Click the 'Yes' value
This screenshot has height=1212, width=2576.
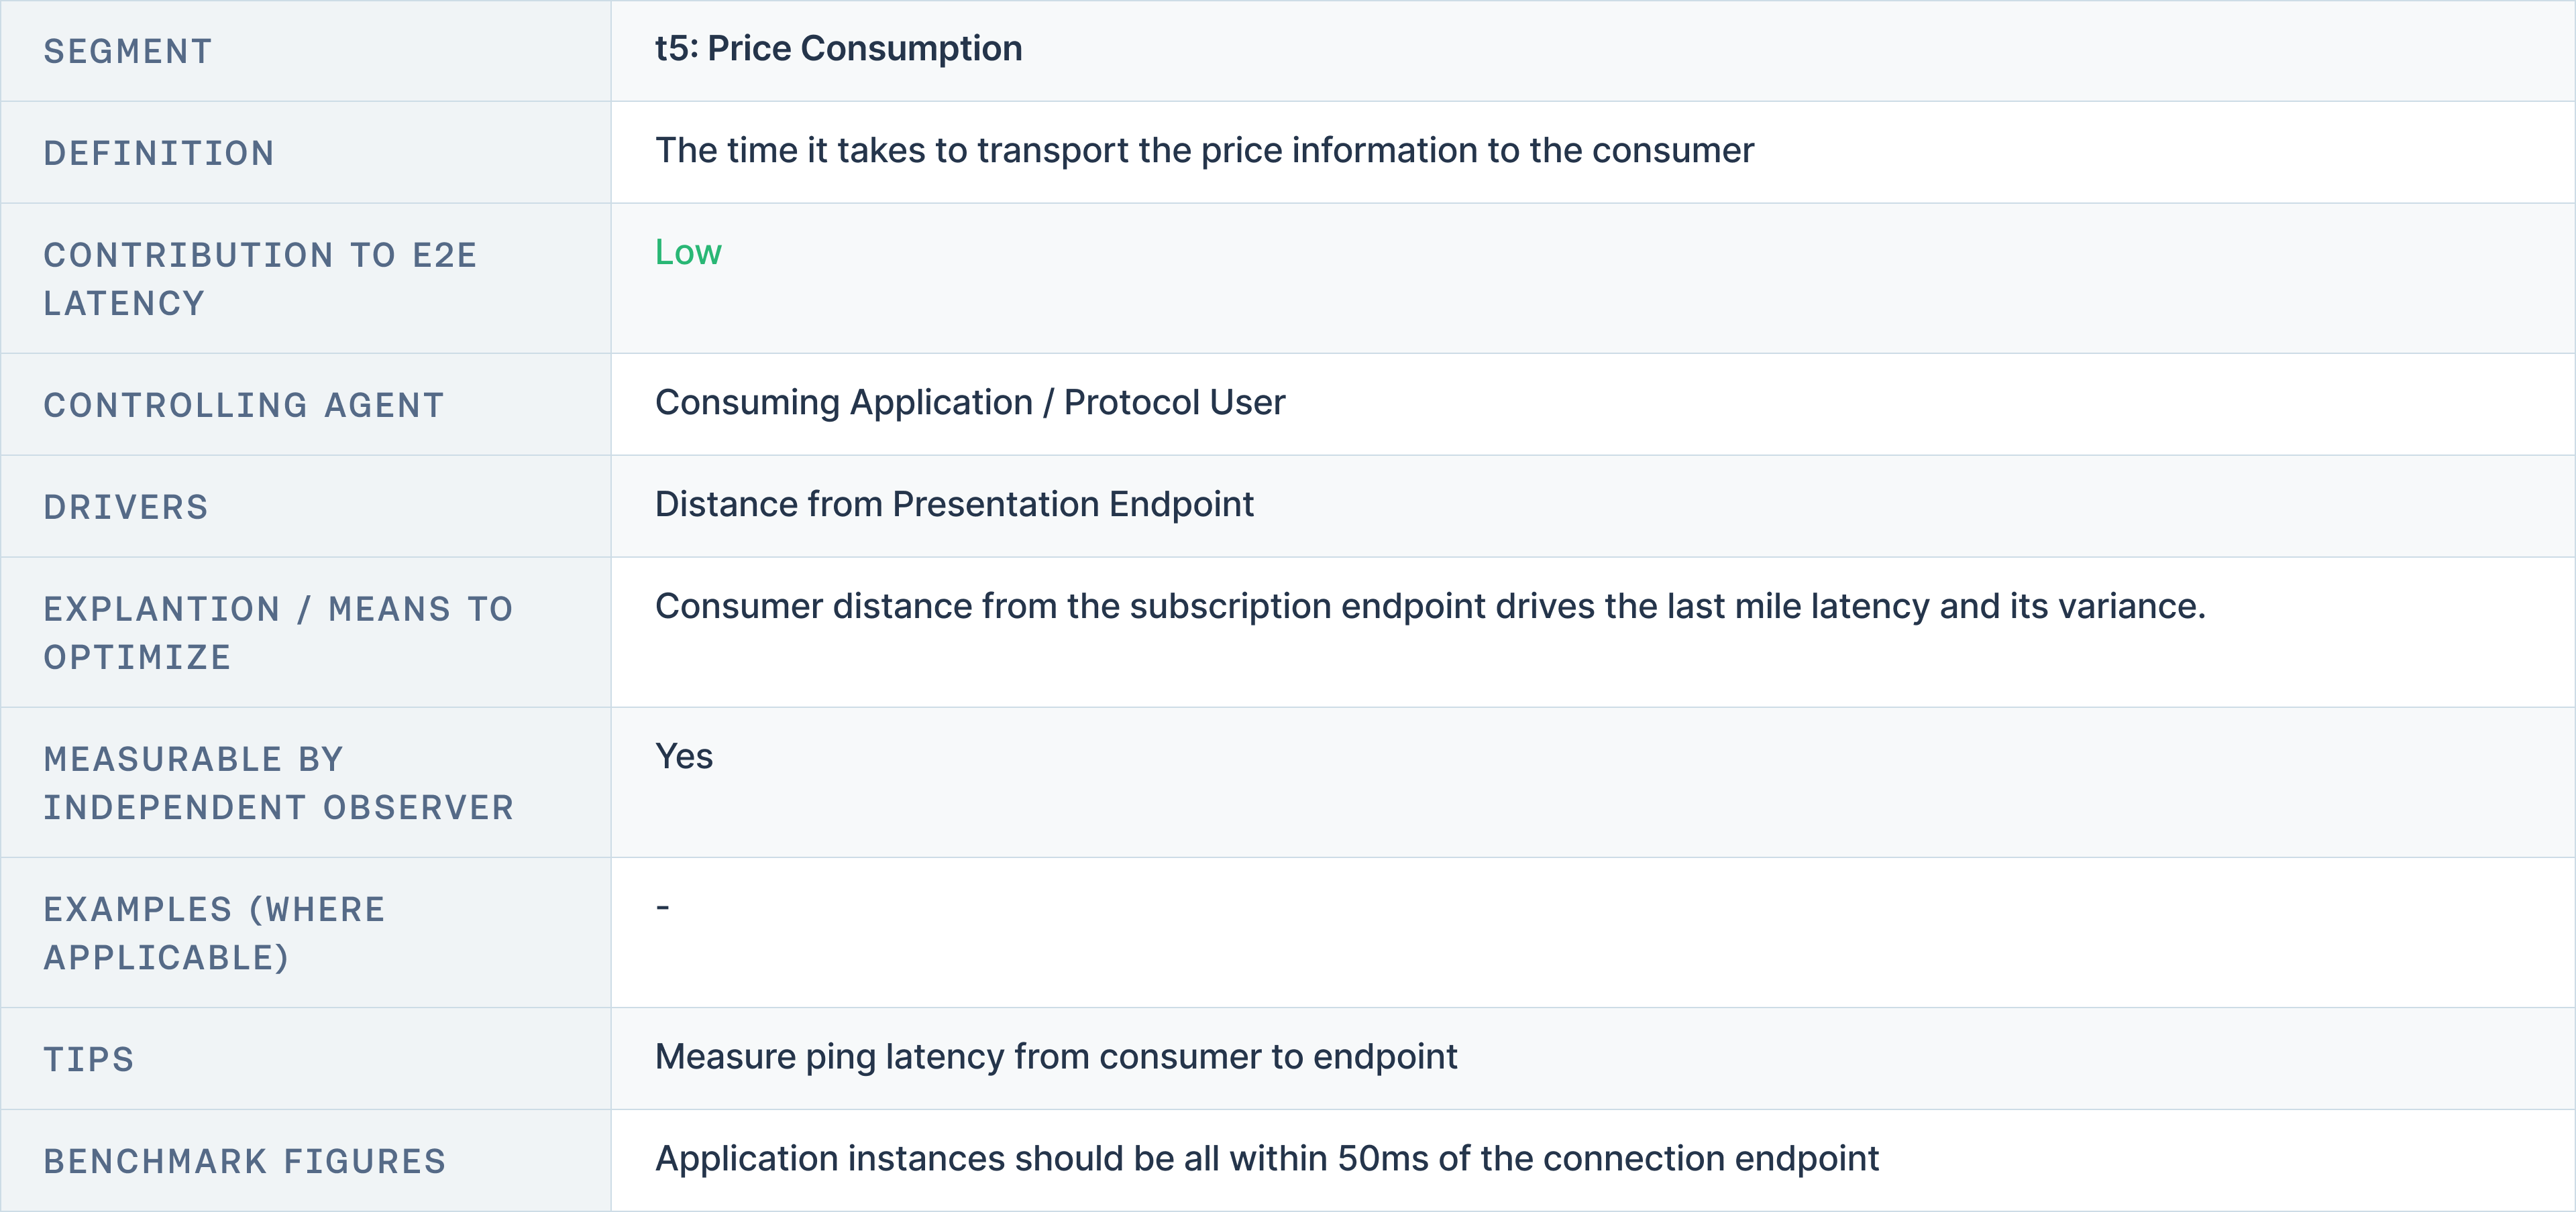click(684, 756)
